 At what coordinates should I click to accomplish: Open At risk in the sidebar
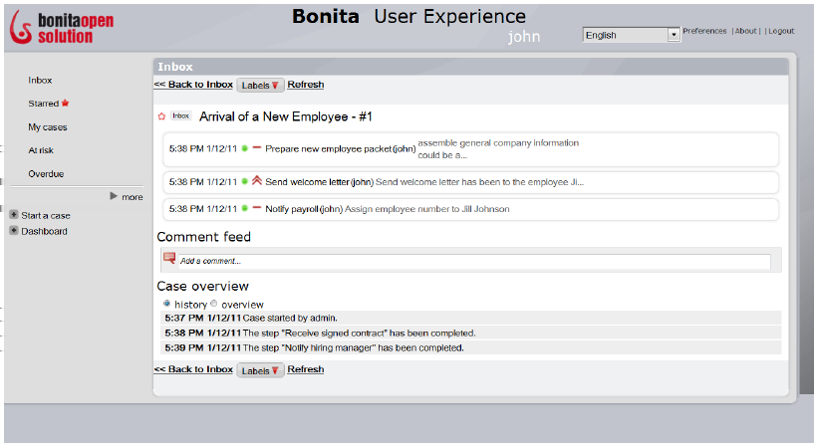click(41, 150)
